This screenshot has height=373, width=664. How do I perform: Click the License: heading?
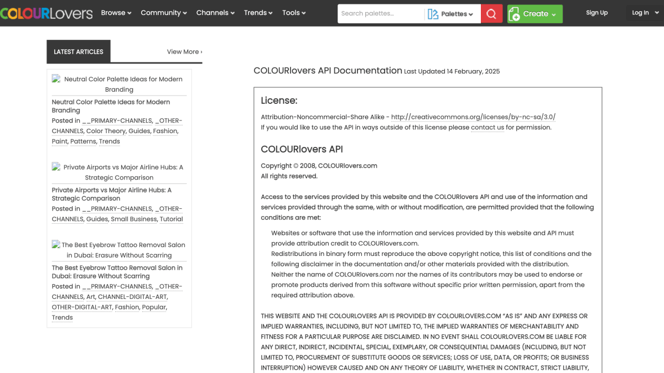[279, 101]
